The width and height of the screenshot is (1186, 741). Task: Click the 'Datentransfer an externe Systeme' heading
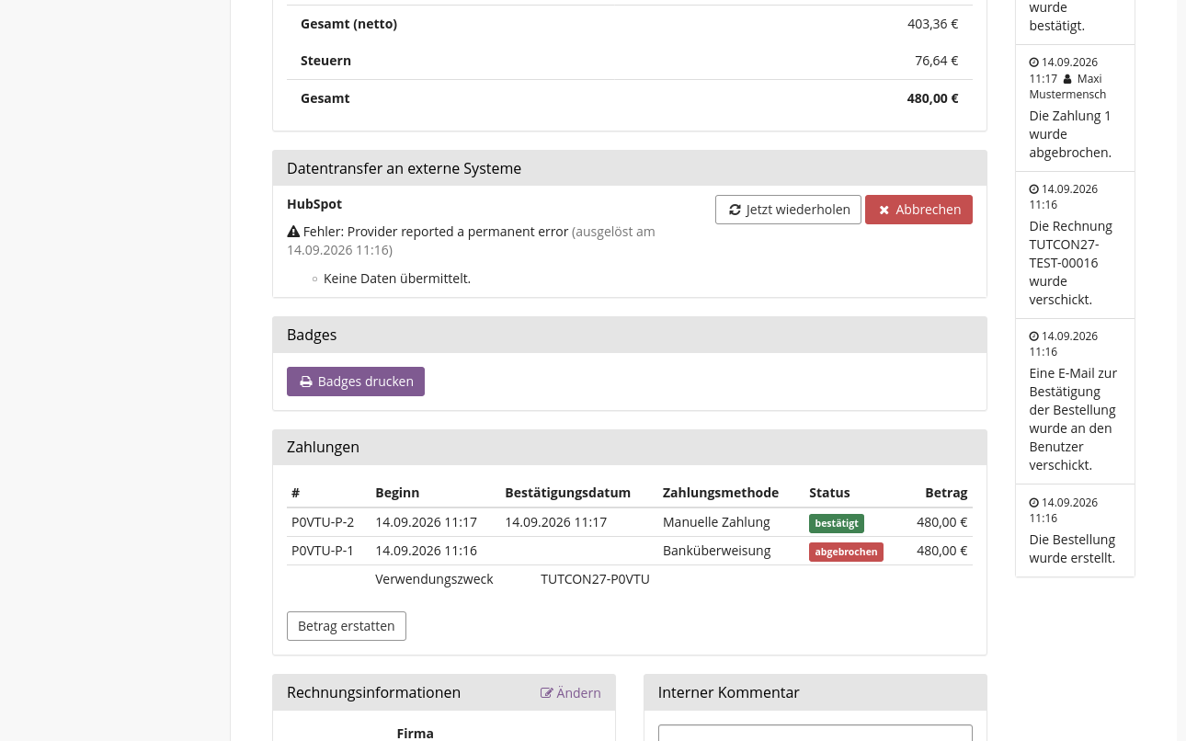coord(404,169)
